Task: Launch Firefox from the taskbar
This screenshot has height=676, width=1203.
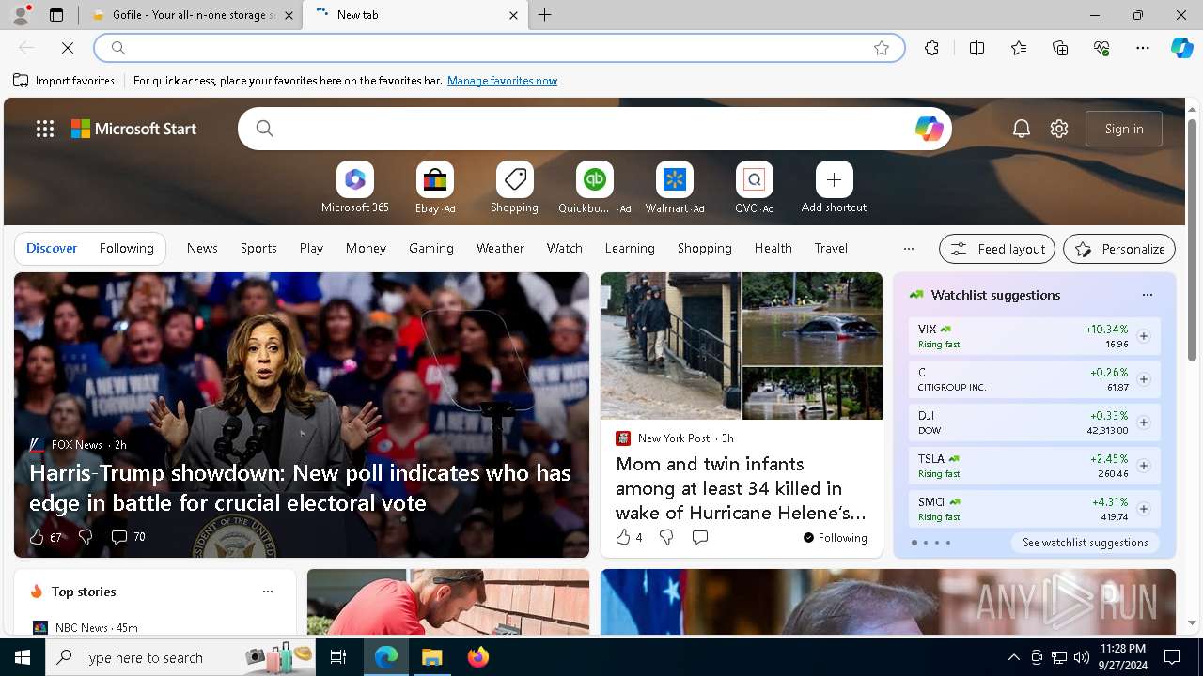Action: 478,657
